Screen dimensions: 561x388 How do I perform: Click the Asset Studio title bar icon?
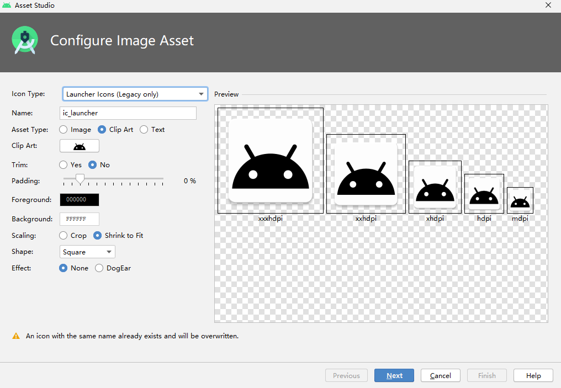(7, 5)
